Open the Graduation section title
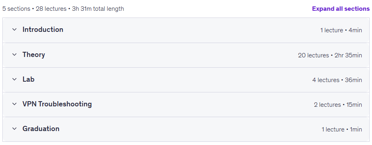Screen dimensions: 372x145 pos(41,129)
